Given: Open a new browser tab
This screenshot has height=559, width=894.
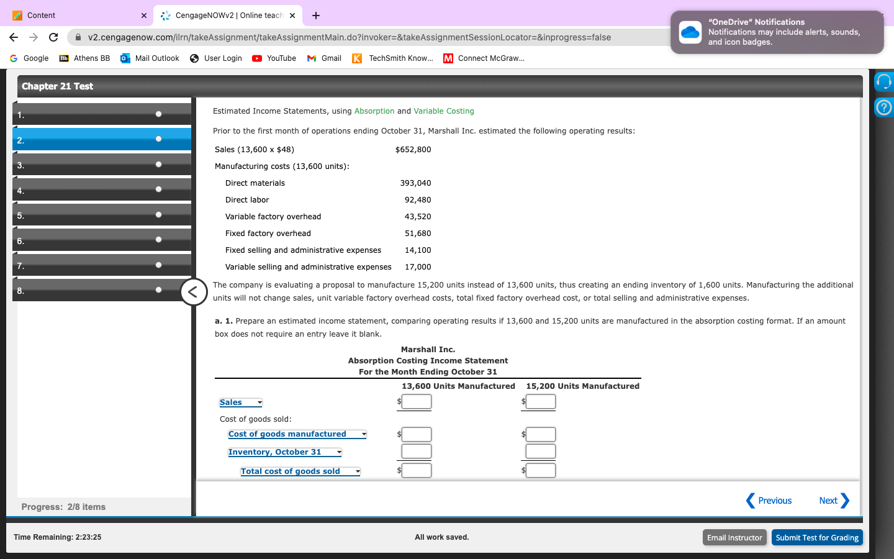Looking at the screenshot, I should point(316,16).
